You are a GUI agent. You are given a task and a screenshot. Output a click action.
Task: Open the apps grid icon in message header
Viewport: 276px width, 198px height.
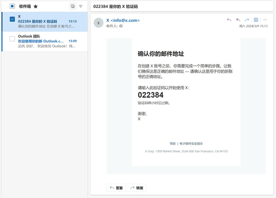coord(256,20)
